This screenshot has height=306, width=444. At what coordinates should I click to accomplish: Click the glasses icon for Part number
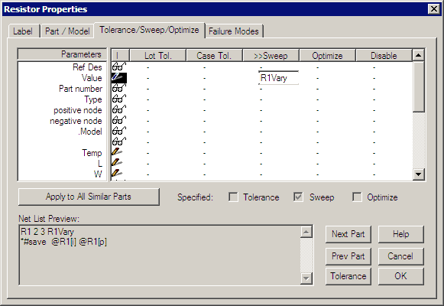click(119, 89)
